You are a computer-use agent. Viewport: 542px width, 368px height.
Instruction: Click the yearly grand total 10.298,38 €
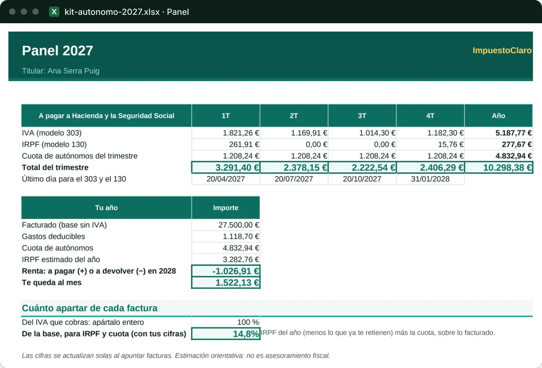tap(498, 168)
